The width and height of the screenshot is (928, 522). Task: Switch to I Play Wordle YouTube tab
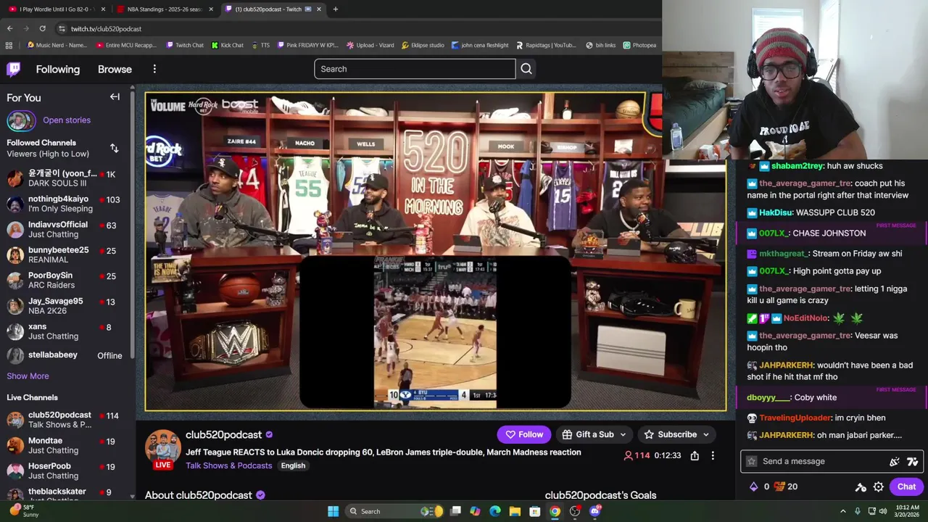58,9
